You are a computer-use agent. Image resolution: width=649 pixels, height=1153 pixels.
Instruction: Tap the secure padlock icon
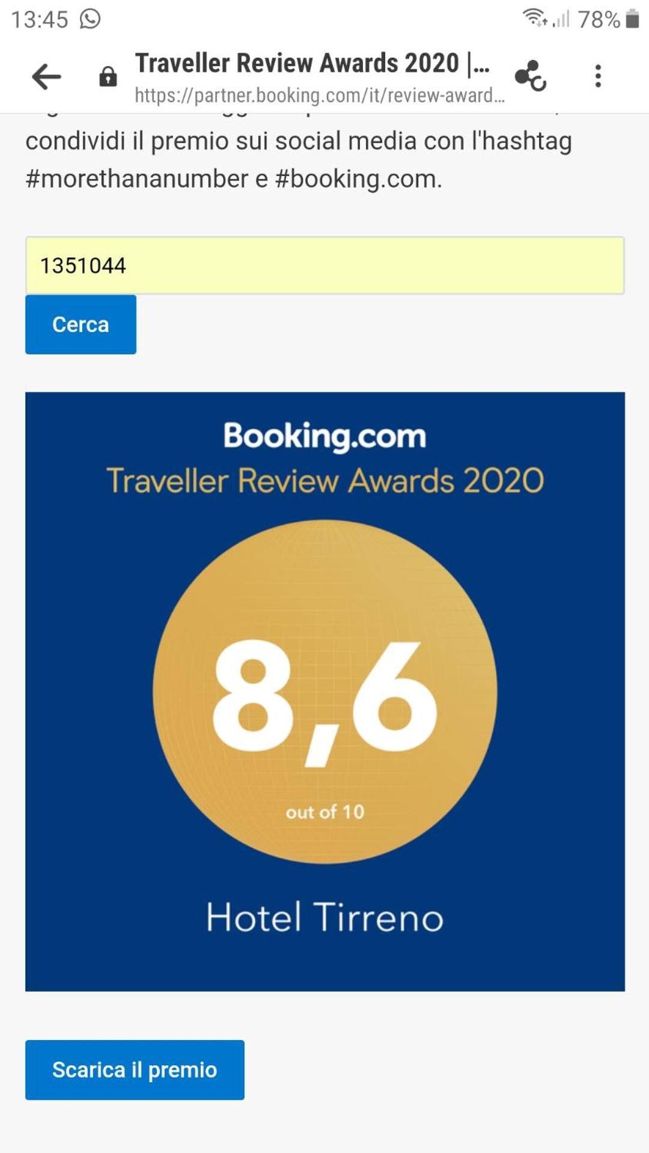click(108, 77)
